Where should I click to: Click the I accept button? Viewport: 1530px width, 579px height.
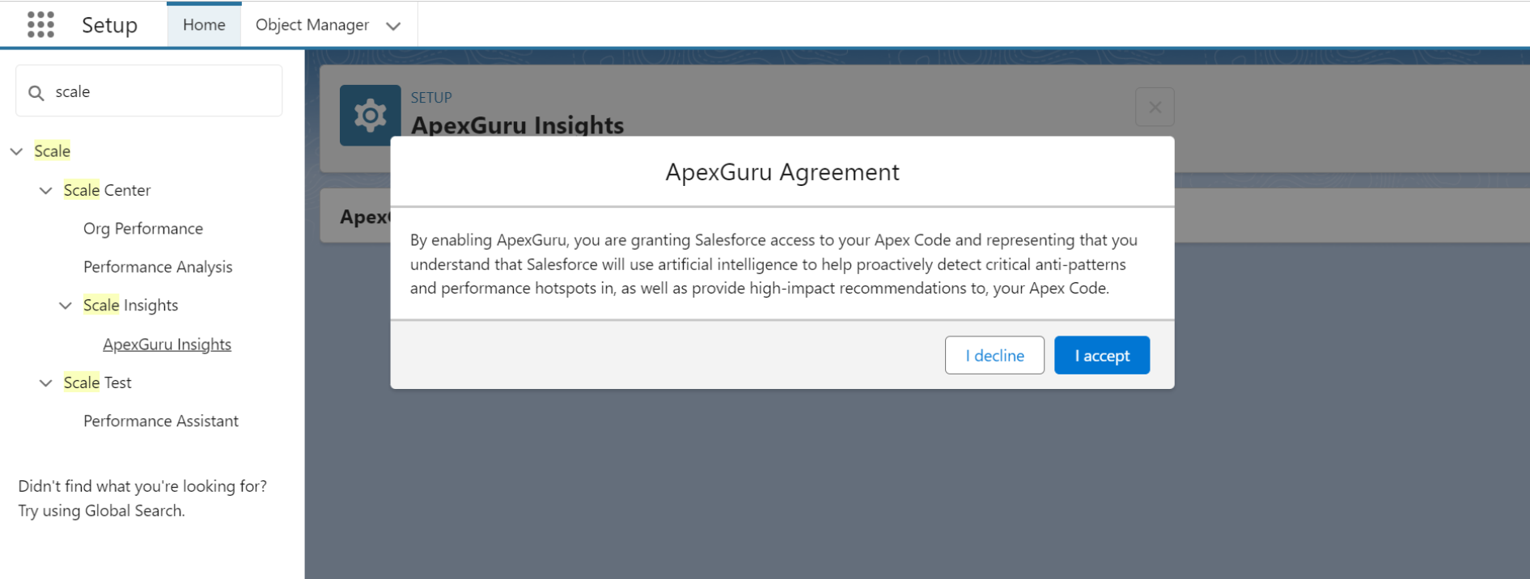[1102, 355]
